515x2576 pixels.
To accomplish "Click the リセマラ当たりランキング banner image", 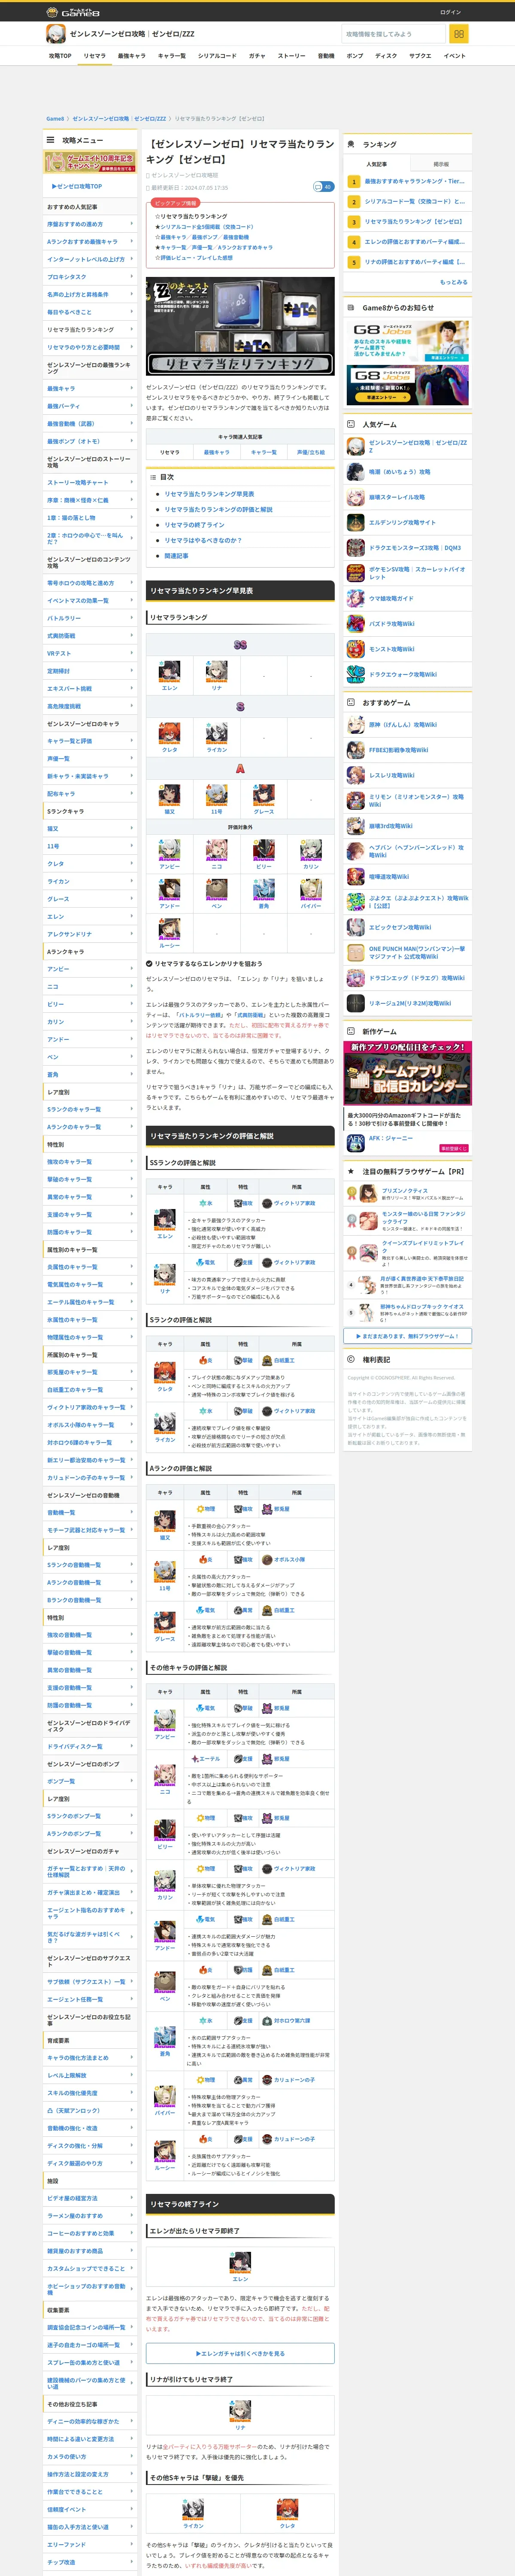I will (x=240, y=326).
